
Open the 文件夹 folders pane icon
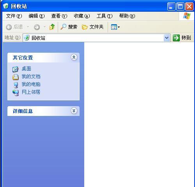click(85, 27)
